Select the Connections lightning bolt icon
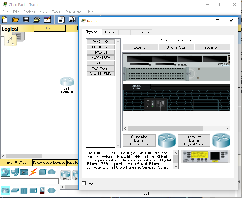Image resolution: width=242 pixels, height=198 pixels. pos(33,172)
